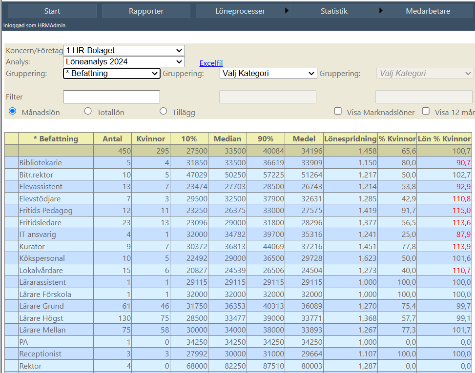Open the first Gruppering dropdown Befattning

pyautogui.click(x=111, y=74)
